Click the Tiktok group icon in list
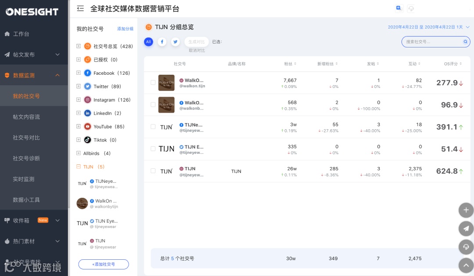This screenshot has height=276, width=474. [87, 140]
